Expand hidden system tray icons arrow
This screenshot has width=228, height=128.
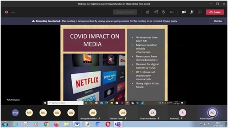pyautogui.click(x=197, y=124)
